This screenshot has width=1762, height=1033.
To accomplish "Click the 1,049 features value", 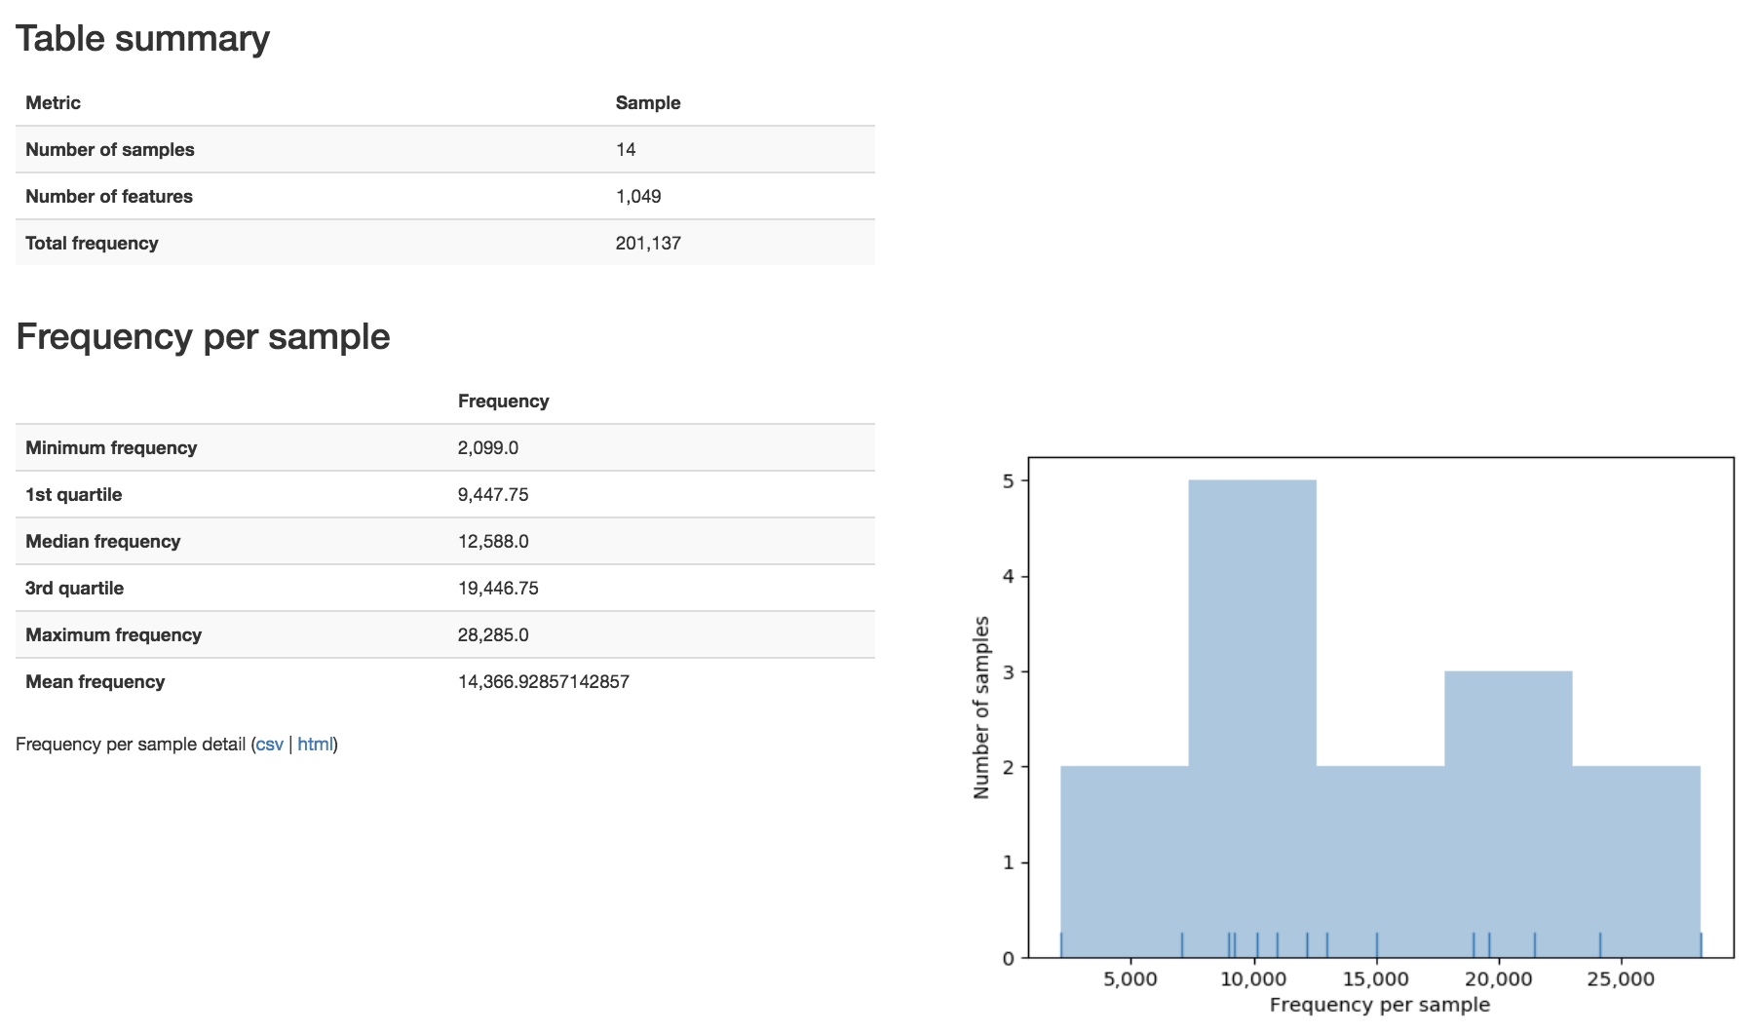I will [x=638, y=197].
